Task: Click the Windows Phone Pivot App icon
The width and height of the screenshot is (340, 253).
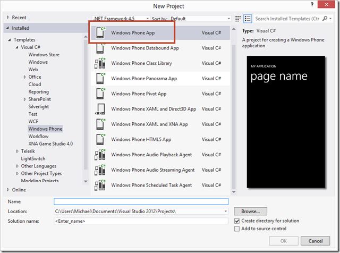Action: coord(100,94)
